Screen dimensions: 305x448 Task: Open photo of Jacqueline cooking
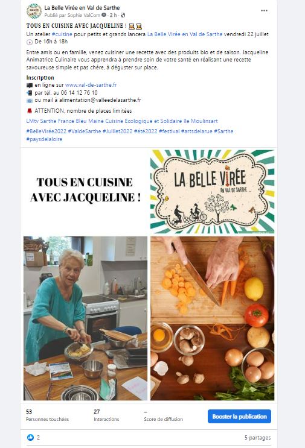85,318
